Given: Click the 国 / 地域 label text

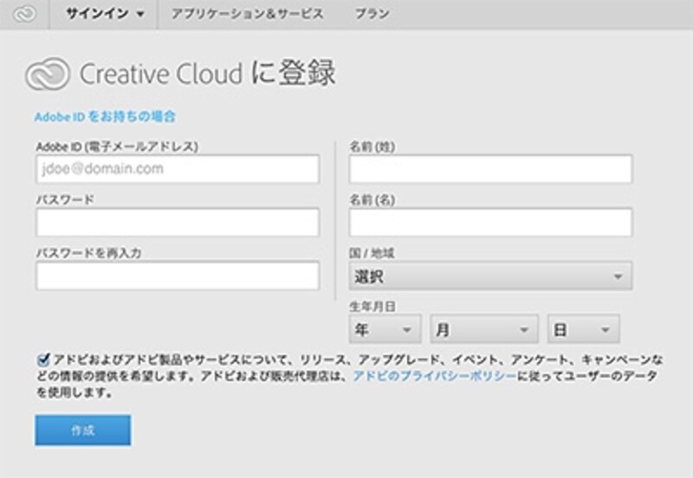Looking at the screenshot, I should tap(372, 253).
